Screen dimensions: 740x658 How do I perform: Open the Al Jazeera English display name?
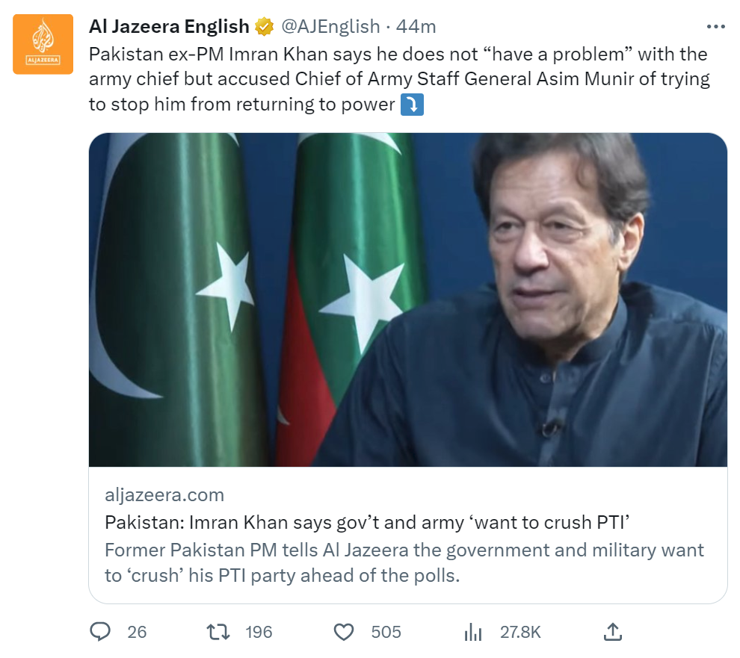coord(169,26)
